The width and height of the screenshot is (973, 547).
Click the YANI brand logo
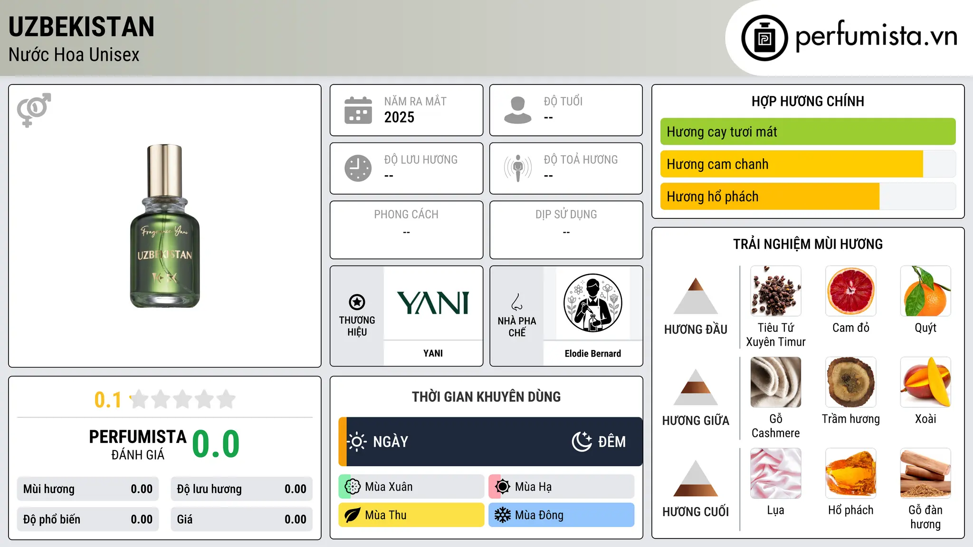click(433, 303)
